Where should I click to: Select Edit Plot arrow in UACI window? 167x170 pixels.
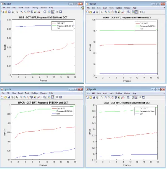click(x=102, y=97)
